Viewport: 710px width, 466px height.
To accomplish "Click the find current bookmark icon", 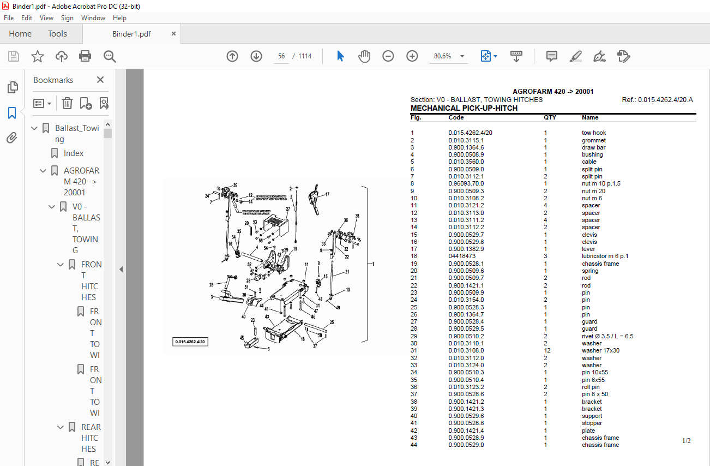I will 104,103.
